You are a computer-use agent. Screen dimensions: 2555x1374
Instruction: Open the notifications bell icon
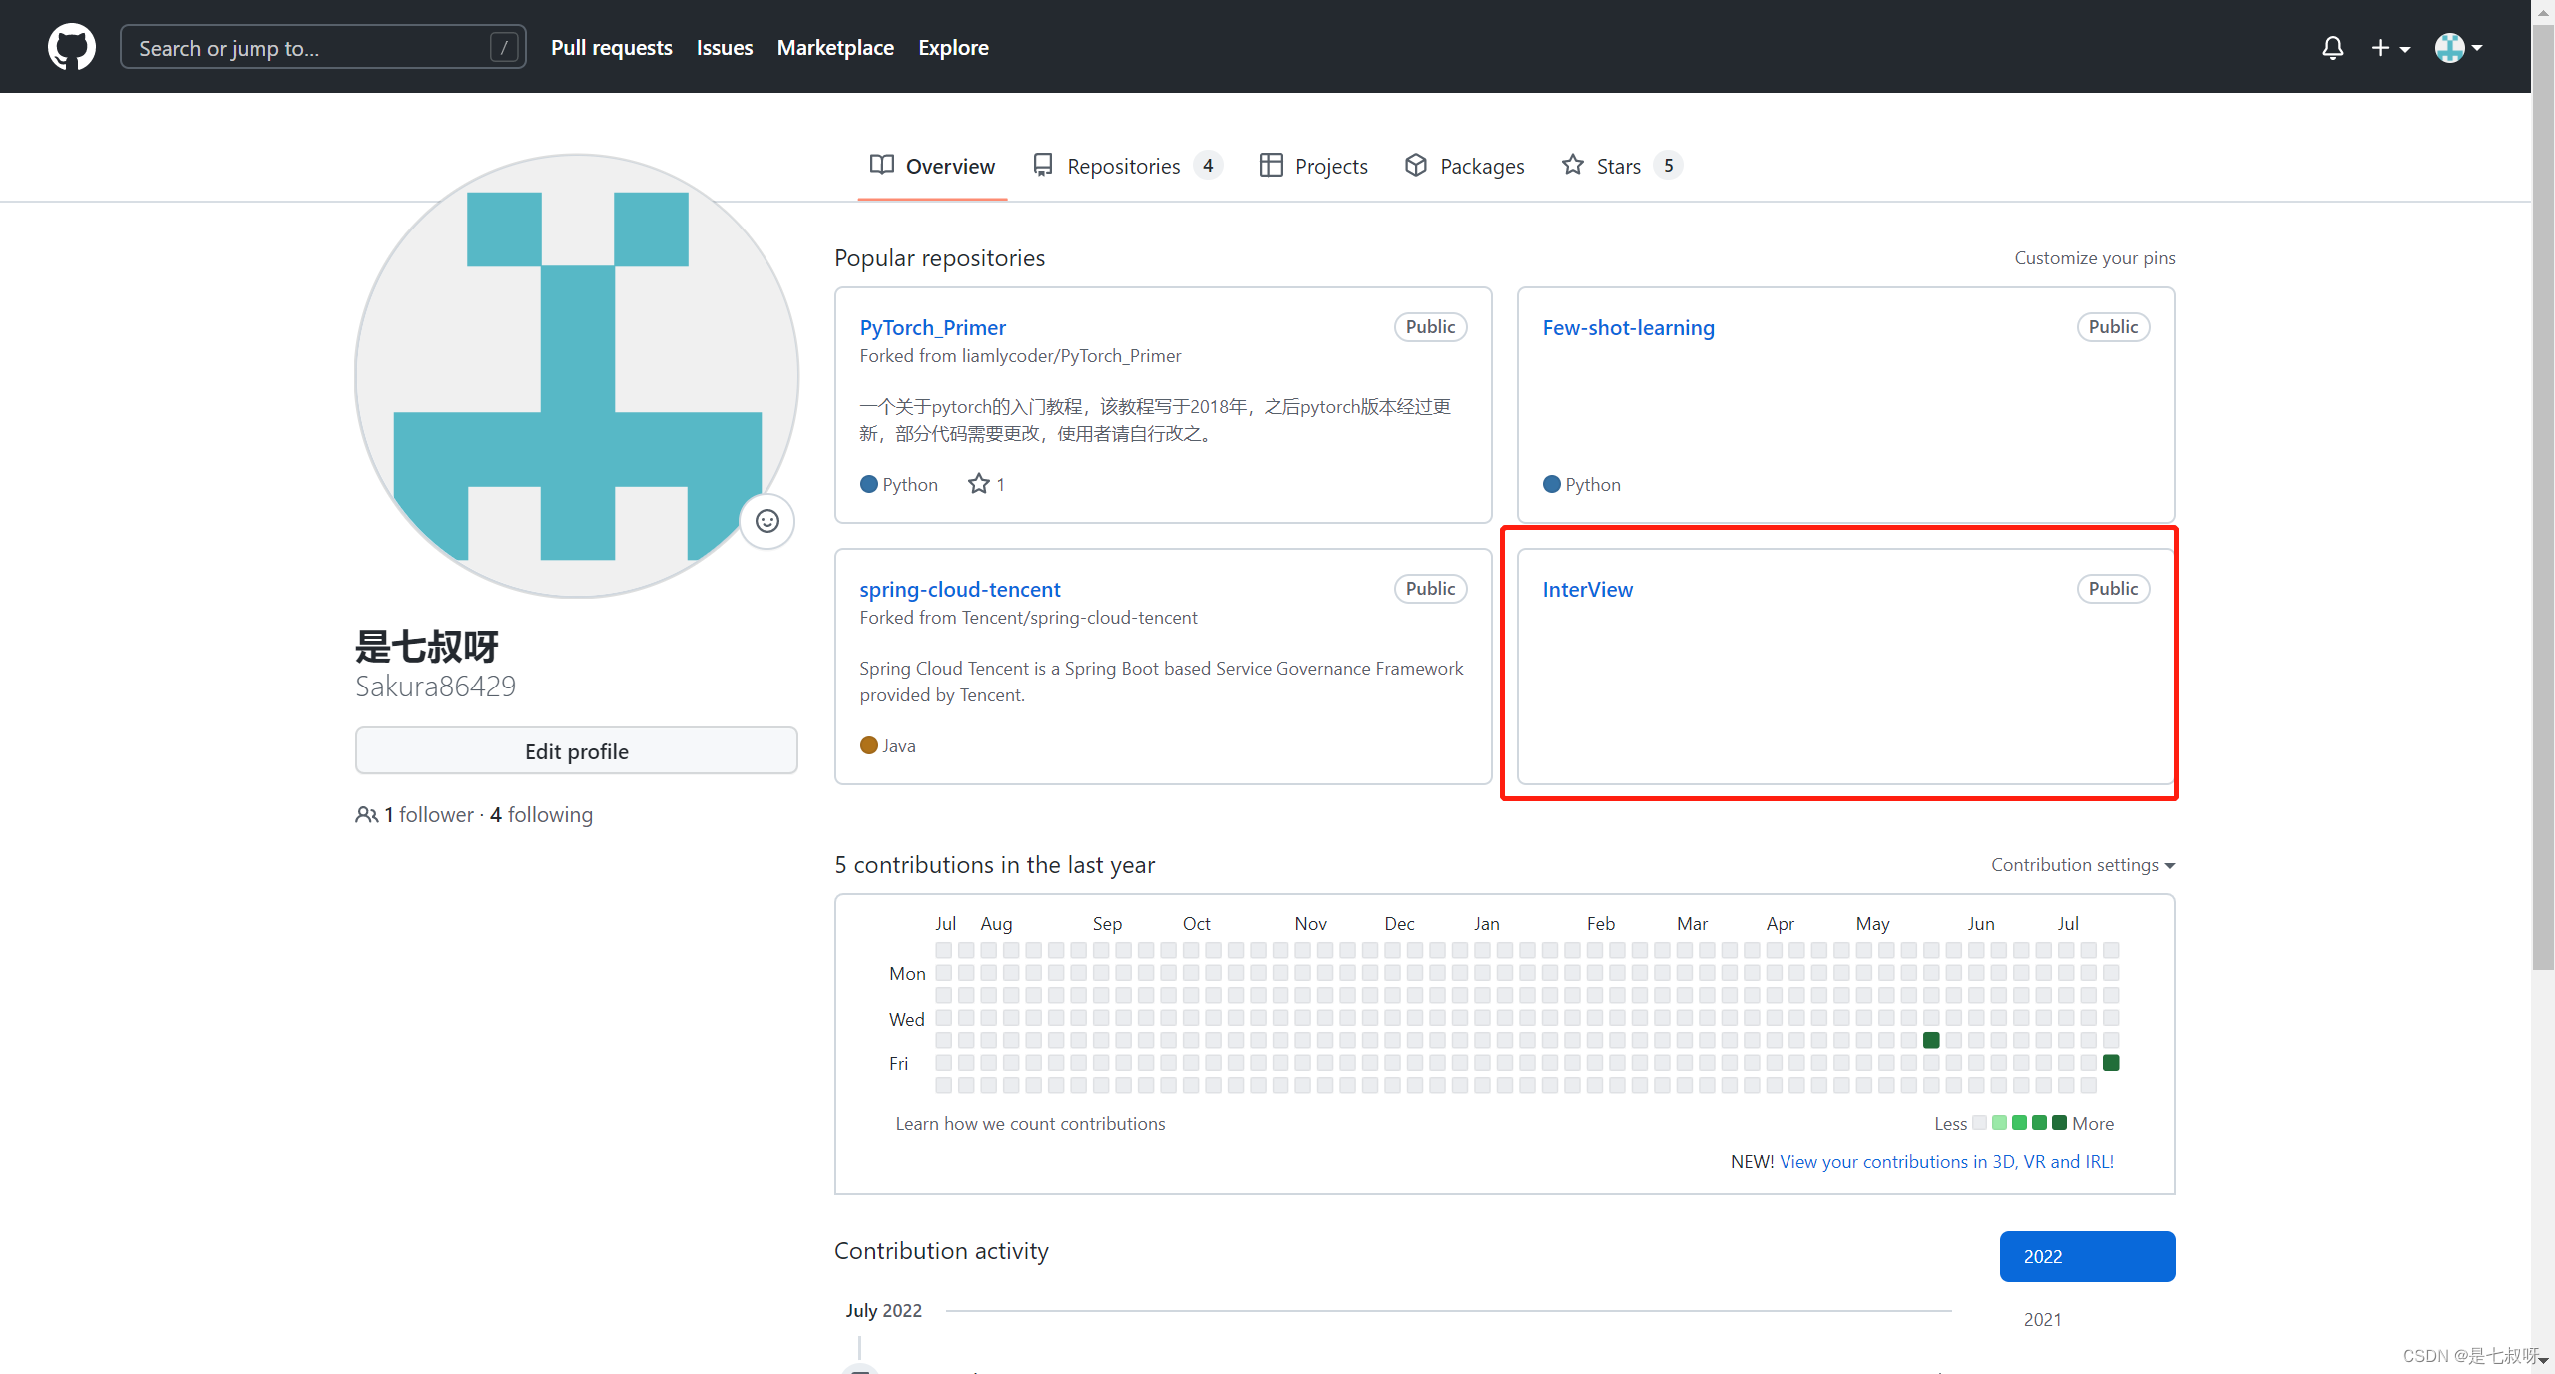point(2331,46)
